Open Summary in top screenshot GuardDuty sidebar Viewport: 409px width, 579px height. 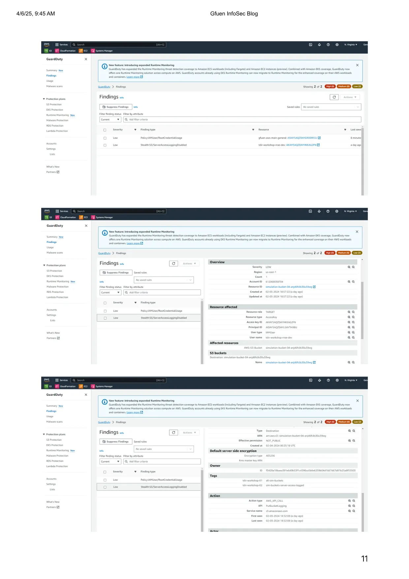point(52,70)
